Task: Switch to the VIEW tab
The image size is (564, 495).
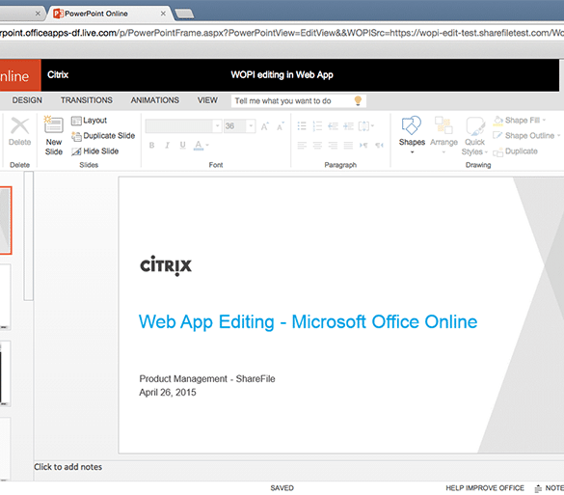Action: coord(207,100)
